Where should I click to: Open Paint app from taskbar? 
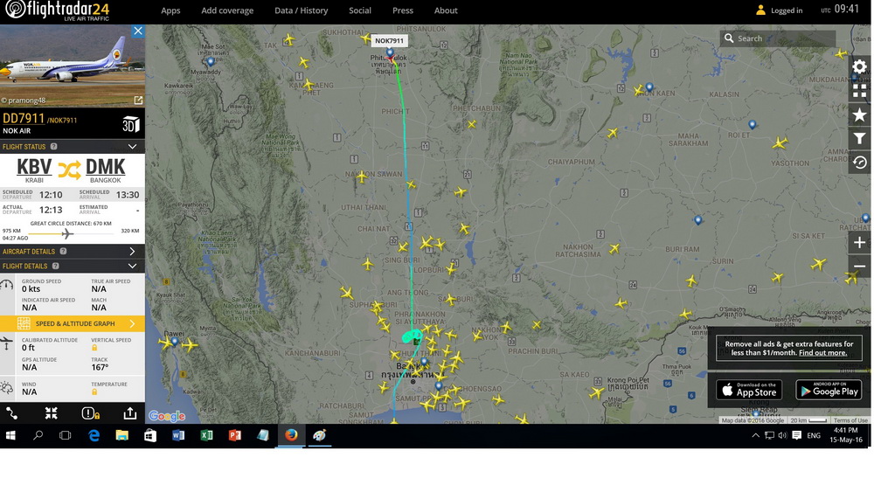[x=319, y=435]
